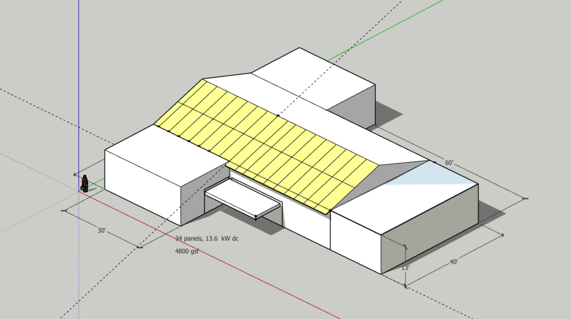Select the 60' dimension label
Screen dimensions: 571x319
tap(449, 163)
